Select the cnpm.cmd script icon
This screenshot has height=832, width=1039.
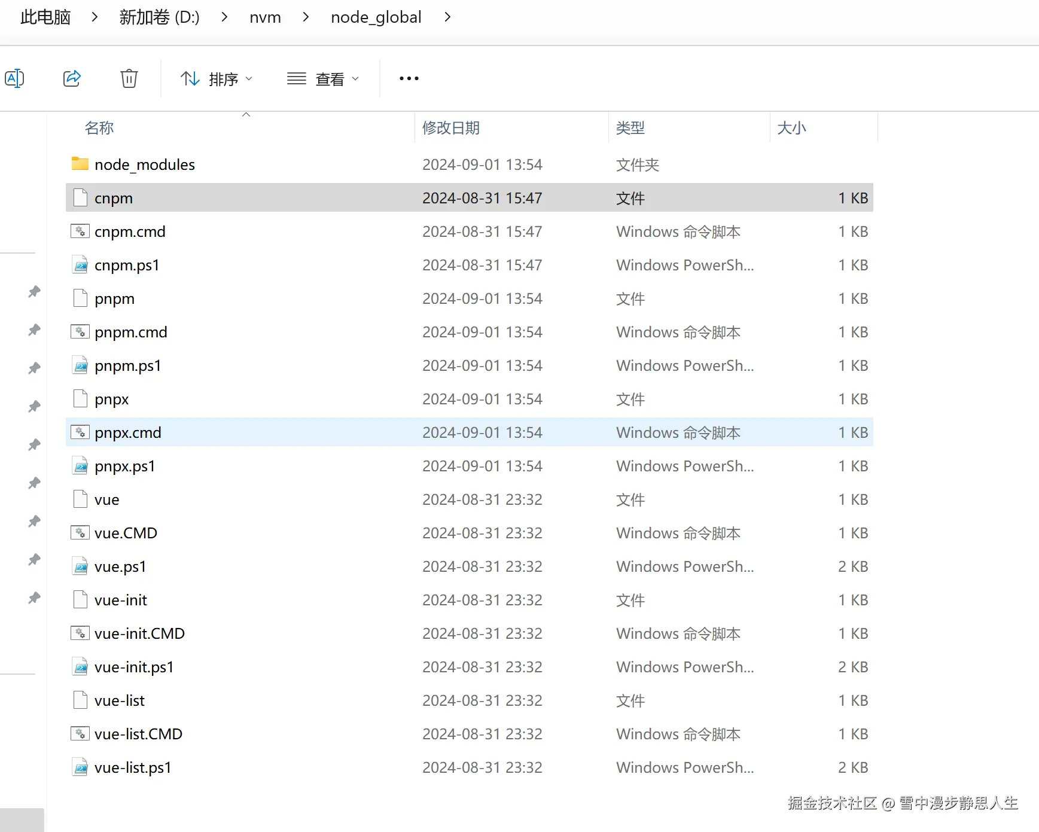pos(80,231)
